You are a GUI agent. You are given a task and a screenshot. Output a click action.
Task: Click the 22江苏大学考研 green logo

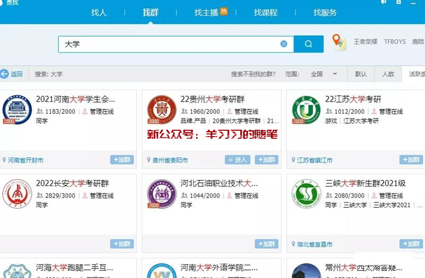click(306, 110)
